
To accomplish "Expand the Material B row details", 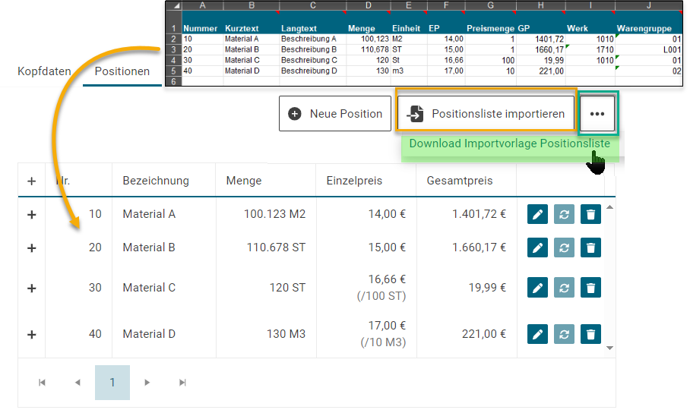I will [x=32, y=247].
